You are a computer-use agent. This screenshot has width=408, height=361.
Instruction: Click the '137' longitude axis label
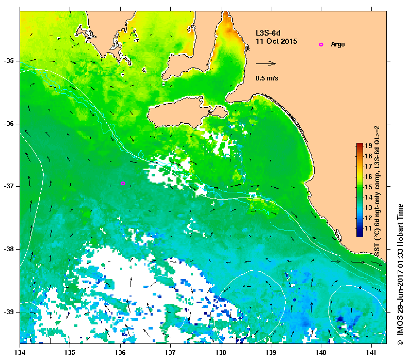pos(170,353)
